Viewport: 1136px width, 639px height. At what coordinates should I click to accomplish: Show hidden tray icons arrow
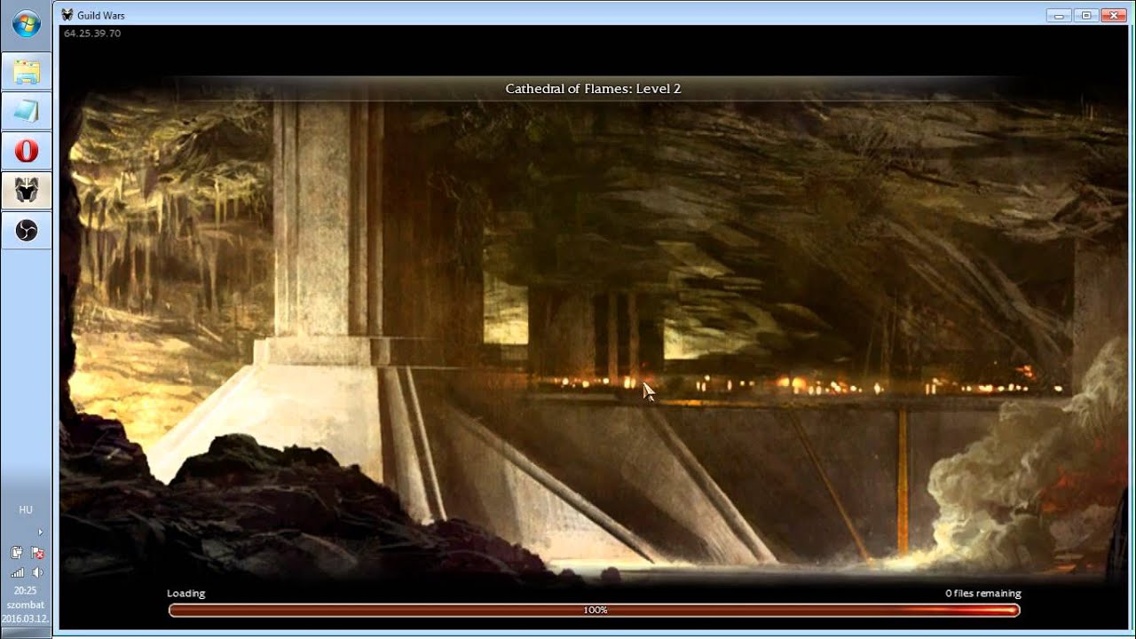pyautogui.click(x=40, y=532)
